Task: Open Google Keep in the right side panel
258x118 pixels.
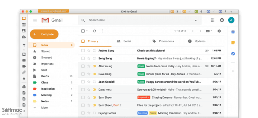Action: (x=233, y=43)
